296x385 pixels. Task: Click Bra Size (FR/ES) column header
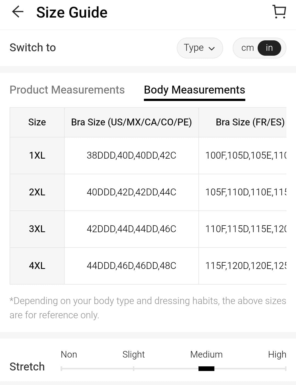point(250,122)
